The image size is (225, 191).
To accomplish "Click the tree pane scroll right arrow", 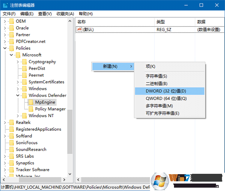I will coord(64,180).
